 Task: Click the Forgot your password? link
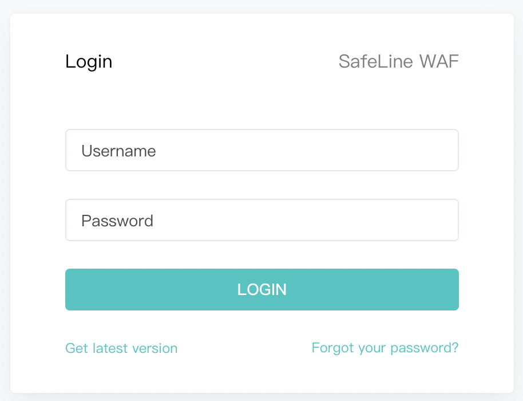coord(385,348)
